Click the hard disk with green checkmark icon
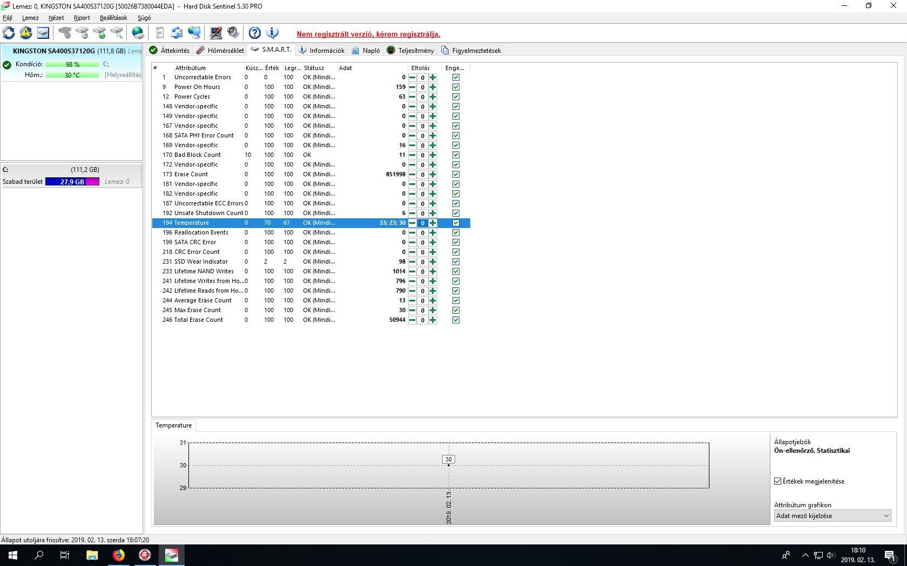This screenshot has width=907, height=566. coord(99,33)
